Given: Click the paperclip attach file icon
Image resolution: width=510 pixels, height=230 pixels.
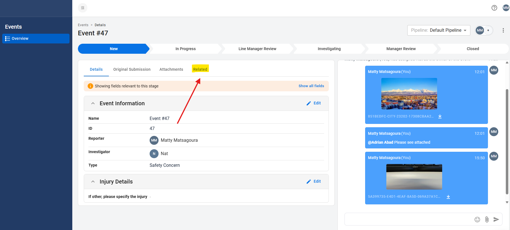Looking at the screenshot, I should pos(487,219).
